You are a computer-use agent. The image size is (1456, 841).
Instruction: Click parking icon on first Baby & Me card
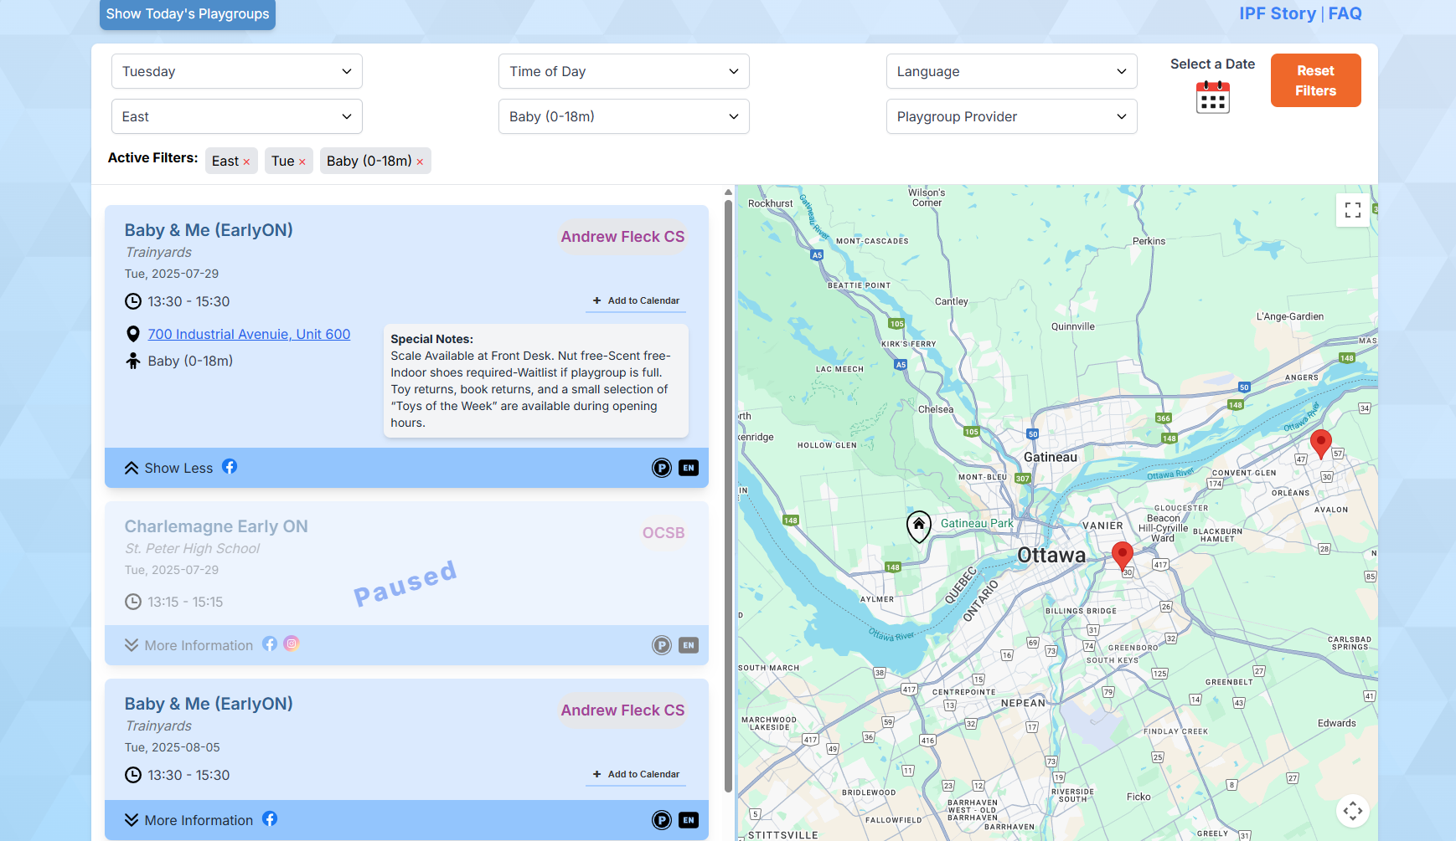662,468
